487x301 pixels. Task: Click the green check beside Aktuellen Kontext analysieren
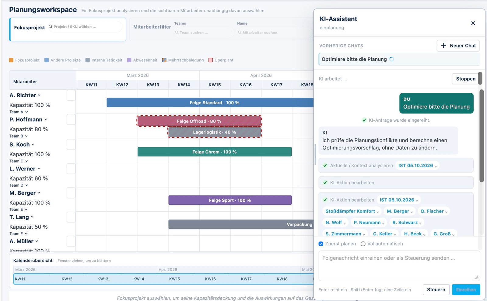tap(325, 165)
